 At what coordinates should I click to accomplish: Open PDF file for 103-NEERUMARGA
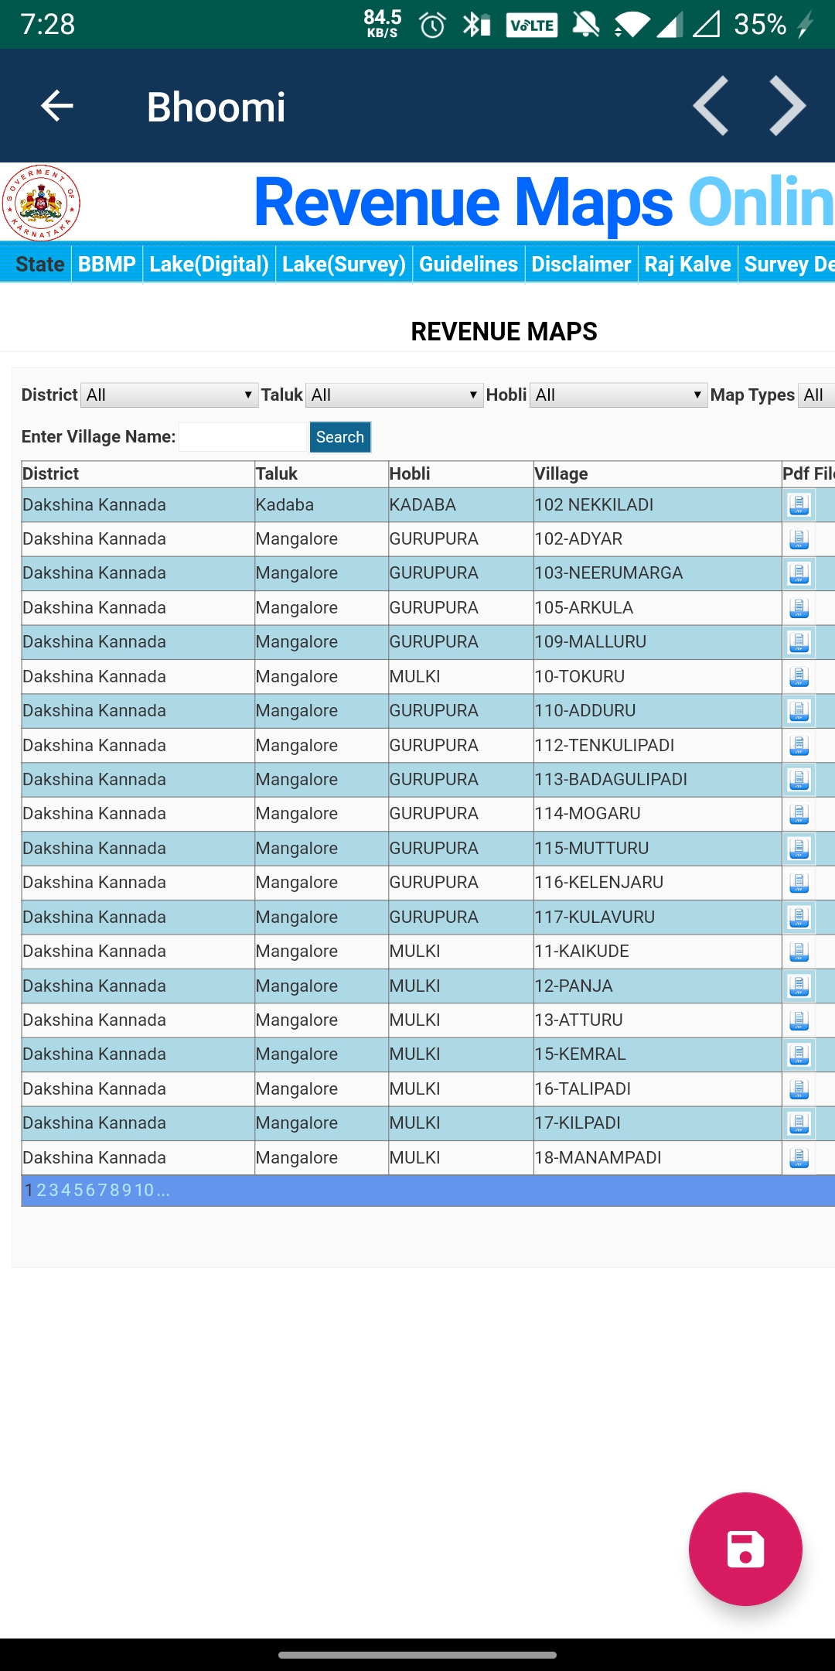(x=799, y=573)
